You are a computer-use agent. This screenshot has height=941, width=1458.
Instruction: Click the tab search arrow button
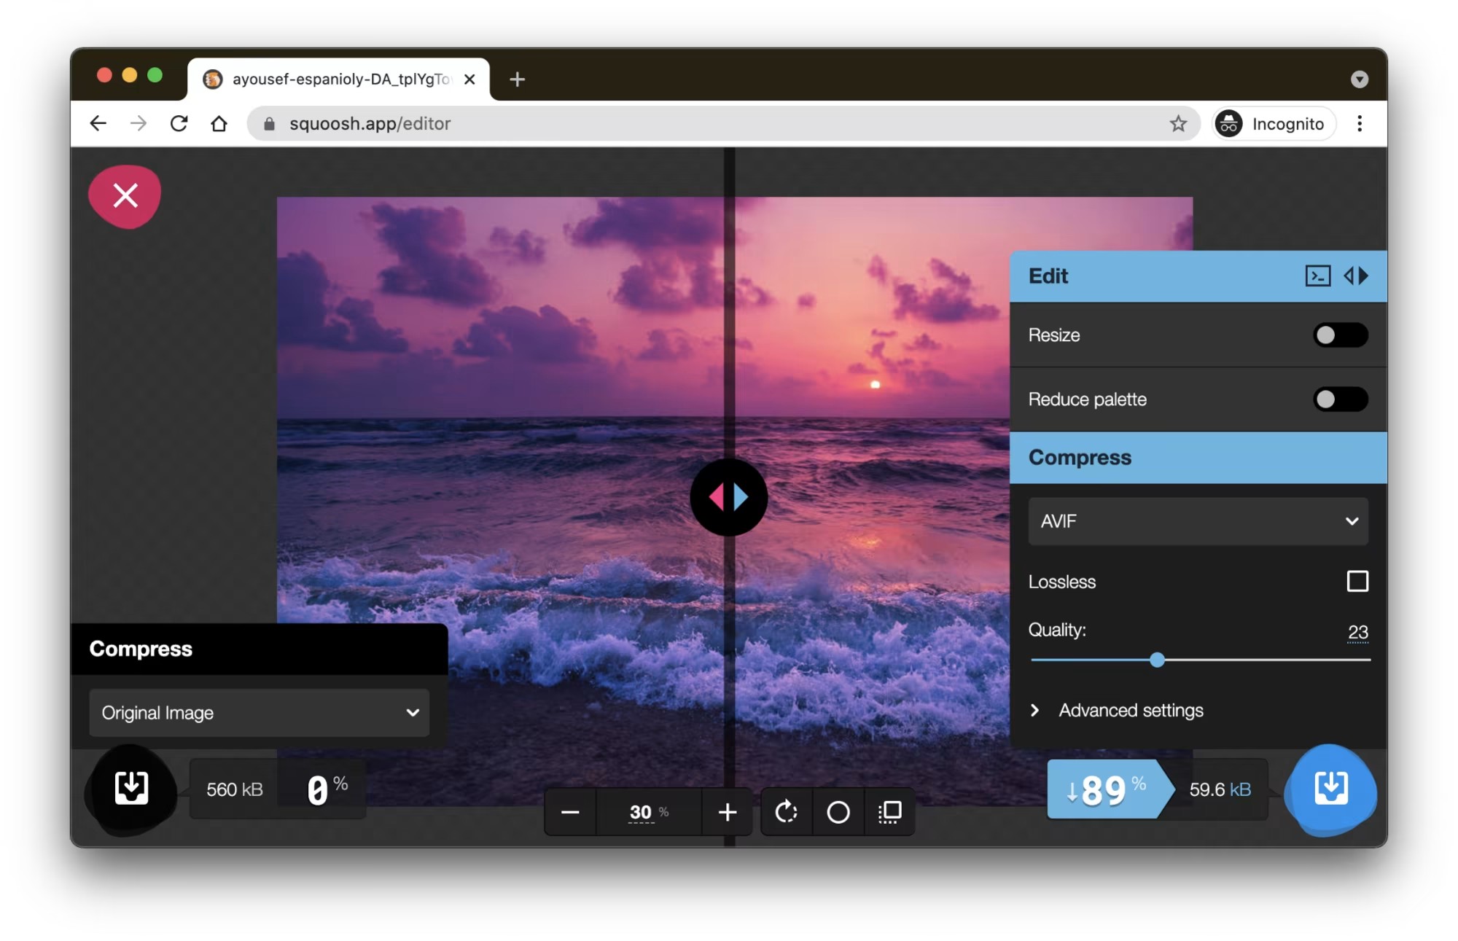click(1360, 79)
